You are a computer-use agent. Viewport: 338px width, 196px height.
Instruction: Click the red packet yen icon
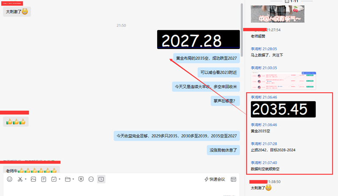[81, 179]
